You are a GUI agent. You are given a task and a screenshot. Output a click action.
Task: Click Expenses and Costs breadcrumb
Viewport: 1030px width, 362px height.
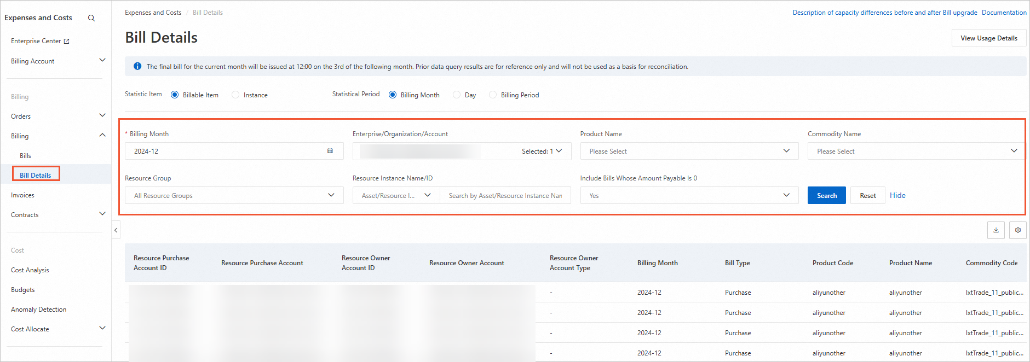pyautogui.click(x=153, y=13)
